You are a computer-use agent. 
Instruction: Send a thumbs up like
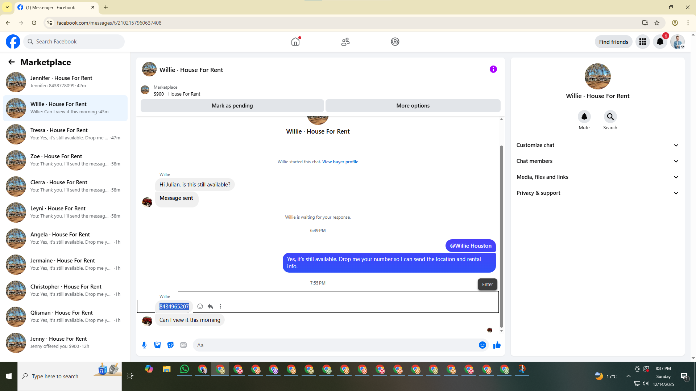click(x=497, y=345)
